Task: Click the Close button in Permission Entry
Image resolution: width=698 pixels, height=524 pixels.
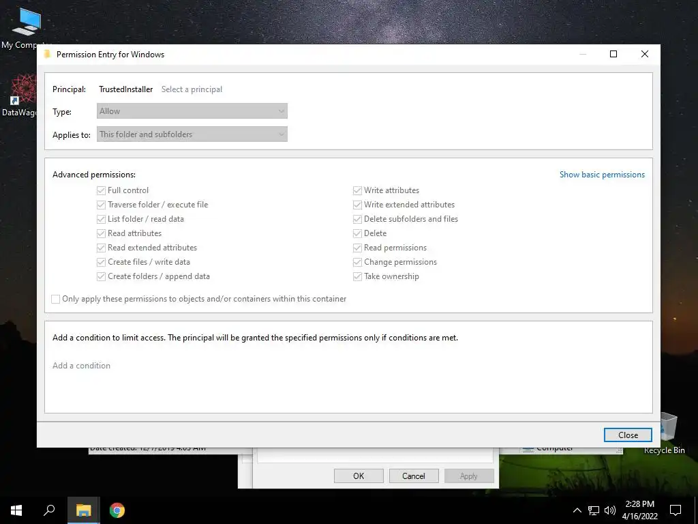Action: [628, 435]
